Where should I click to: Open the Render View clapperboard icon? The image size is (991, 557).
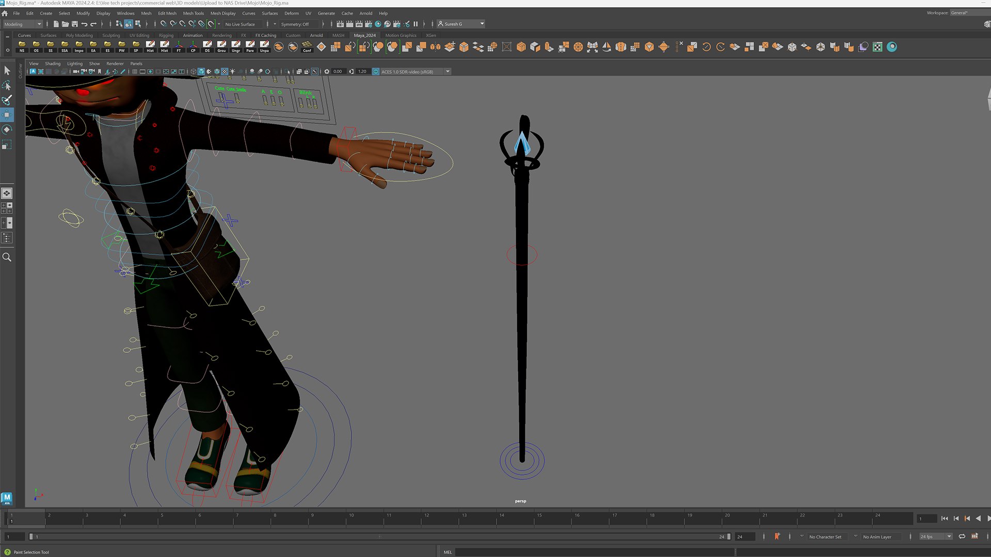pyautogui.click(x=340, y=24)
